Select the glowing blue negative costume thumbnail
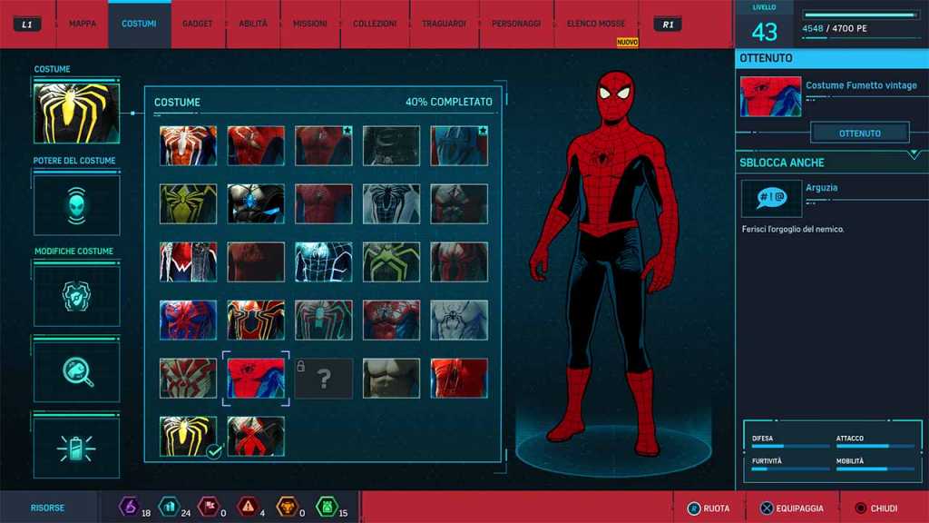Viewport: 929px width, 523px height. coord(324,261)
